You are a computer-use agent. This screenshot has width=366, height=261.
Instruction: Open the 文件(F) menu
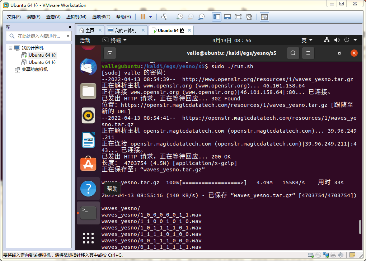14,17
